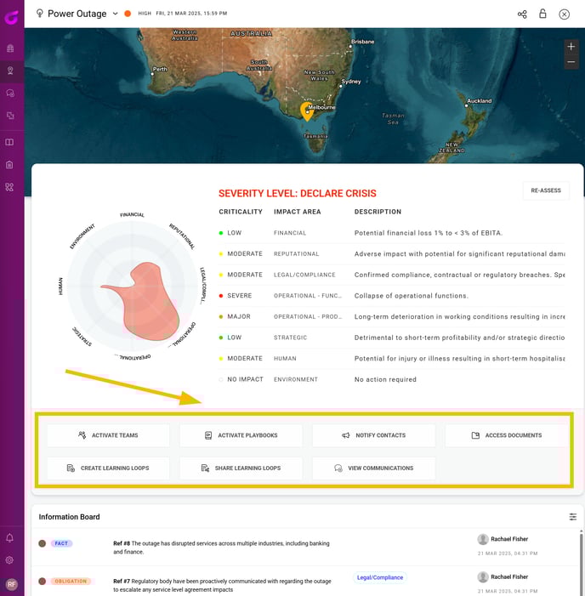Select the LOW Financial criticality row
585x596 pixels.
click(x=391, y=233)
